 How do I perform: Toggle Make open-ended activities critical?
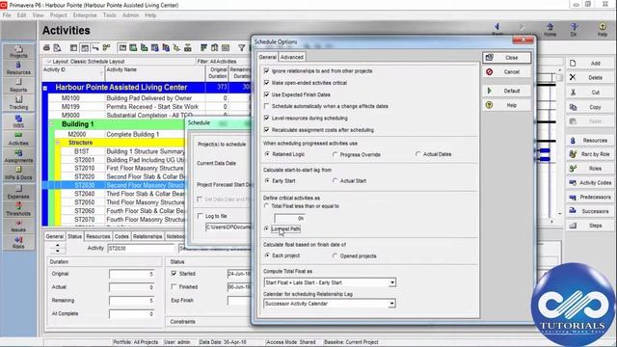click(x=266, y=83)
